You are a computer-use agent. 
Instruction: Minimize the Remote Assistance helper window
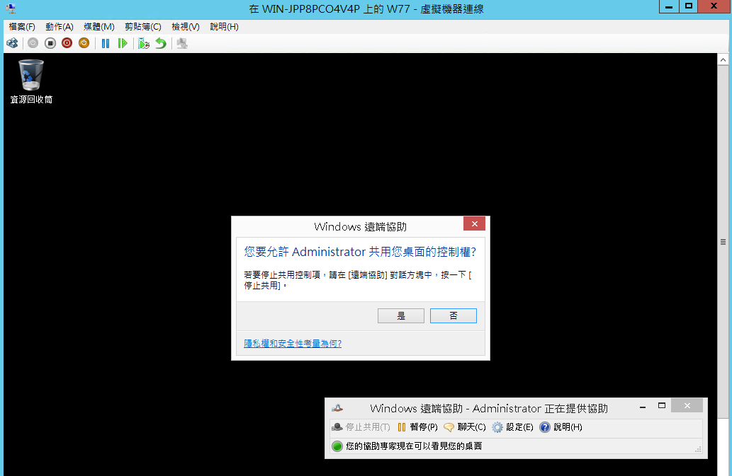(x=643, y=407)
